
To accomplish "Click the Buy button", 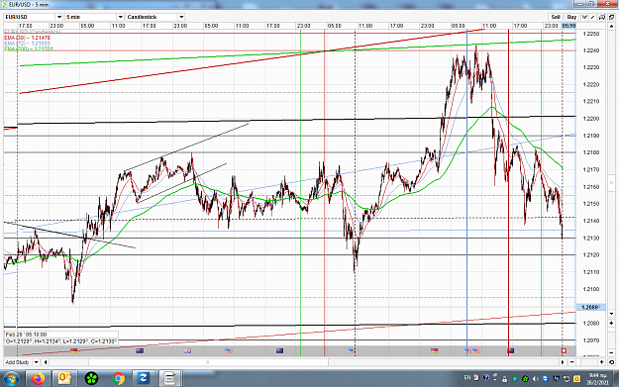I will pyautogui.click(x=571, y=17).
